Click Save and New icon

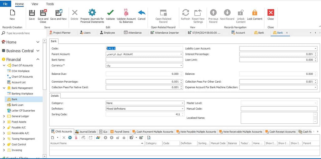pyautogui.click(x=59, y=13)
